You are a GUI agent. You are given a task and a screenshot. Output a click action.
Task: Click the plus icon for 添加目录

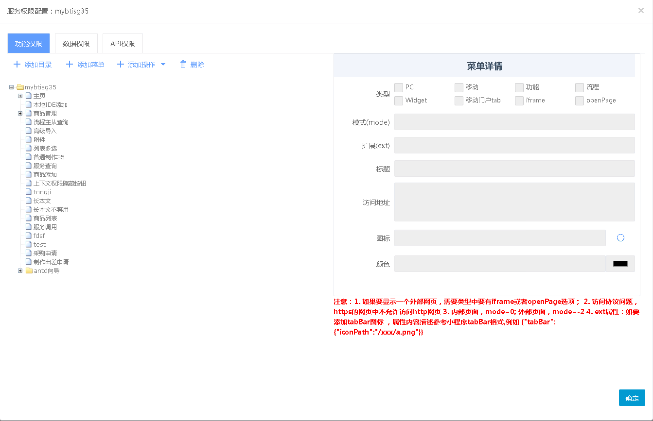[x=17, y=64]
